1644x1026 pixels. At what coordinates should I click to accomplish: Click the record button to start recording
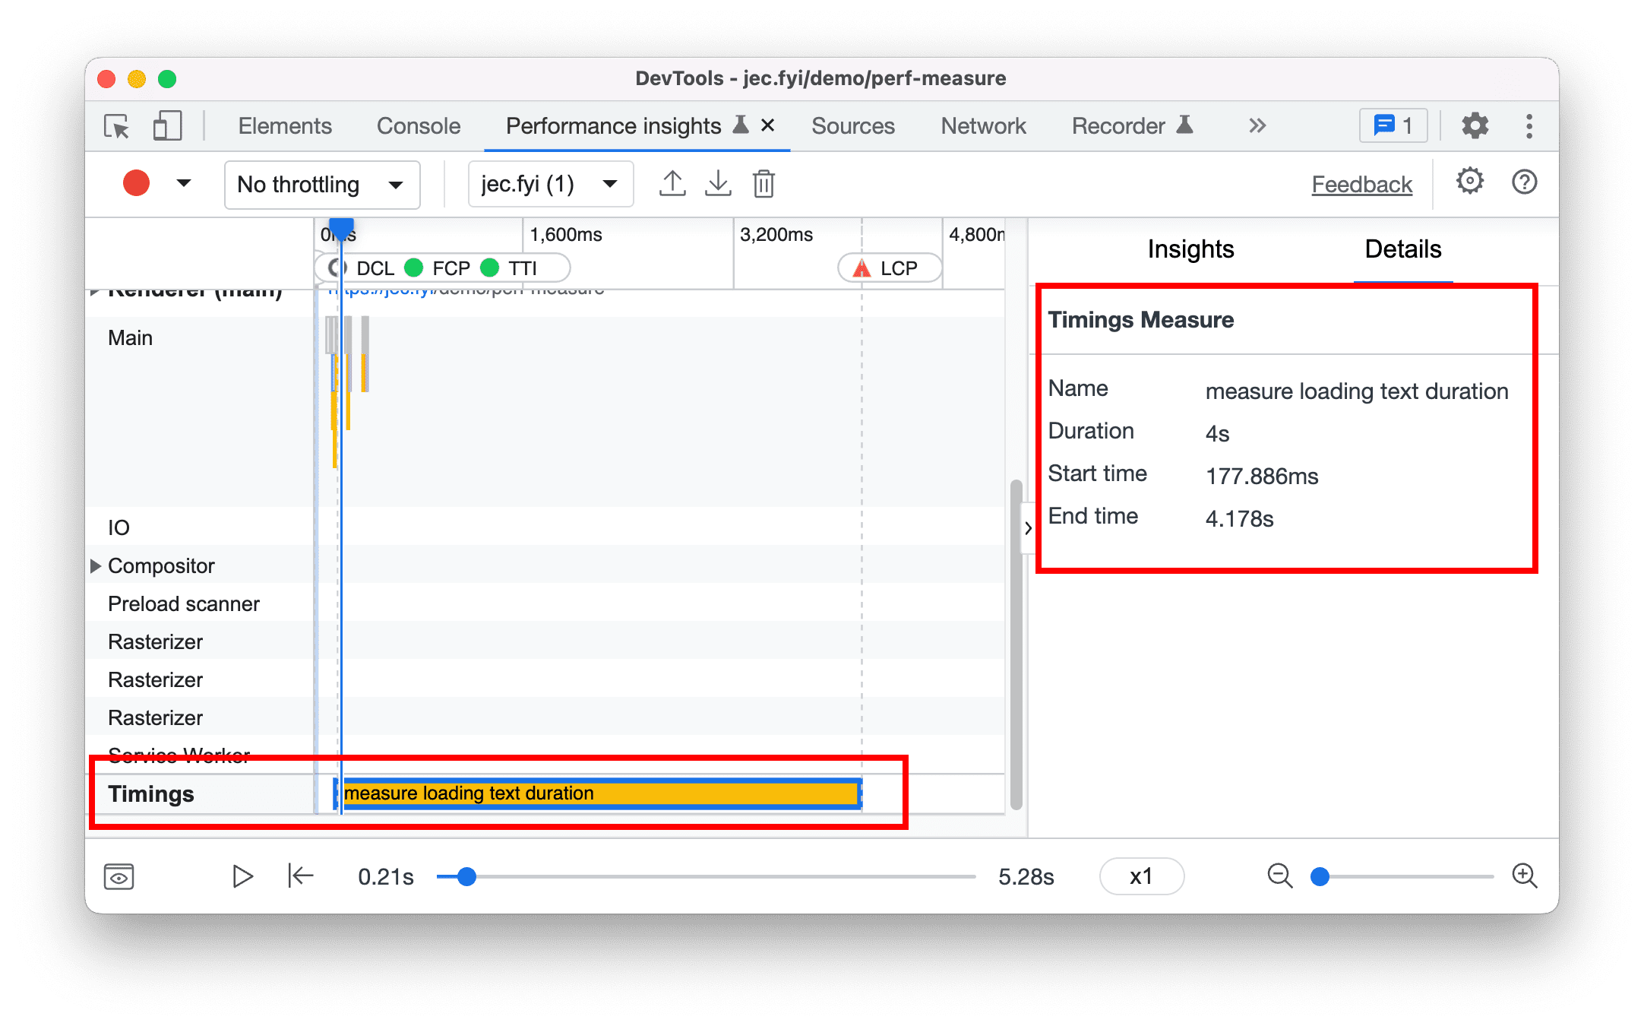[134, 185]
